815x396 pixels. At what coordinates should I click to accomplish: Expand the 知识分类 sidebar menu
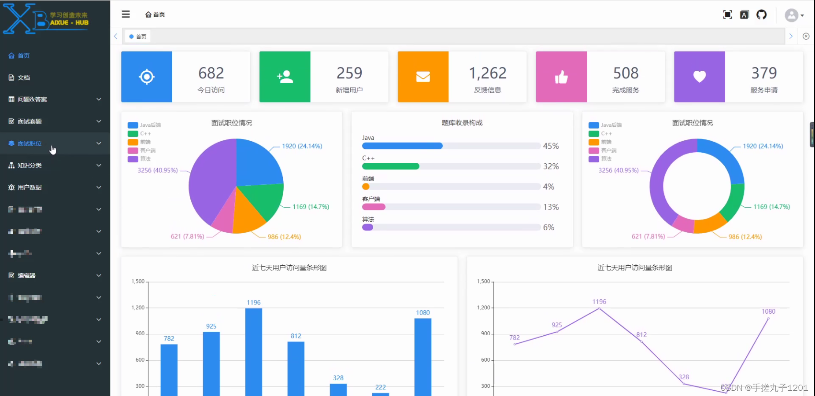pyautogui.click(x=55, y=165)
